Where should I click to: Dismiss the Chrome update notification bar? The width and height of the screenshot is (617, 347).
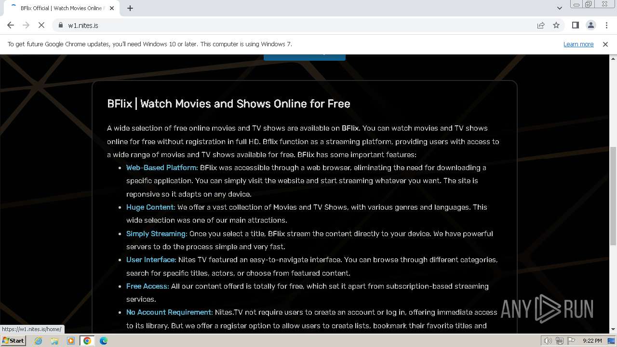tap(605, 44)
